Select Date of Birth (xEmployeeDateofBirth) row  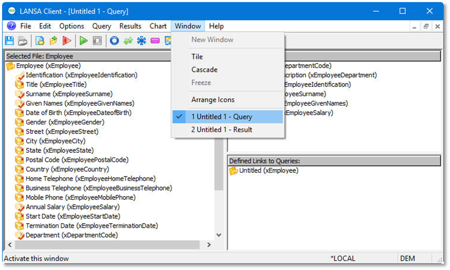pyautogui.click(x=79, y=113)
